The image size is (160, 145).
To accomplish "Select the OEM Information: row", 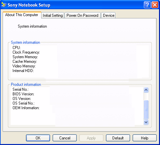I will point(26,108).
